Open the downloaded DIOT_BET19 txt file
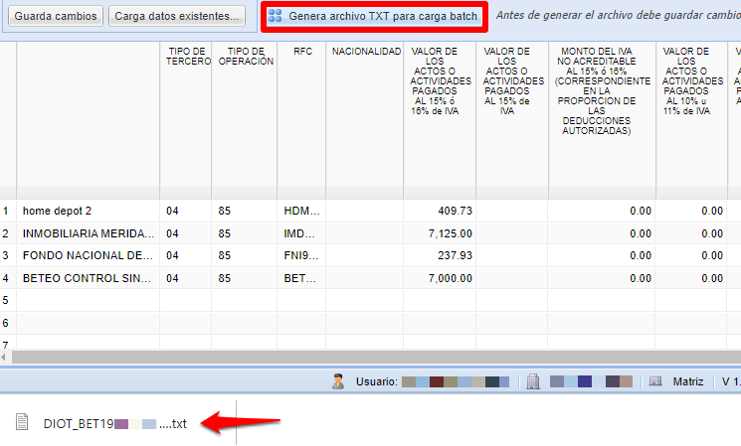The height and width of the screenshot is (446, 741). tap(114, 424)
